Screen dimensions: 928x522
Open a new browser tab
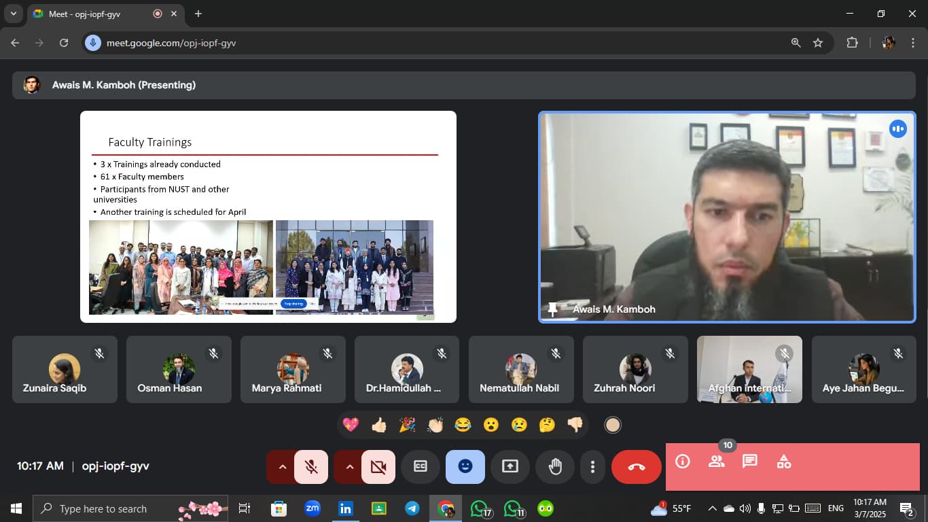click(198, 14)
